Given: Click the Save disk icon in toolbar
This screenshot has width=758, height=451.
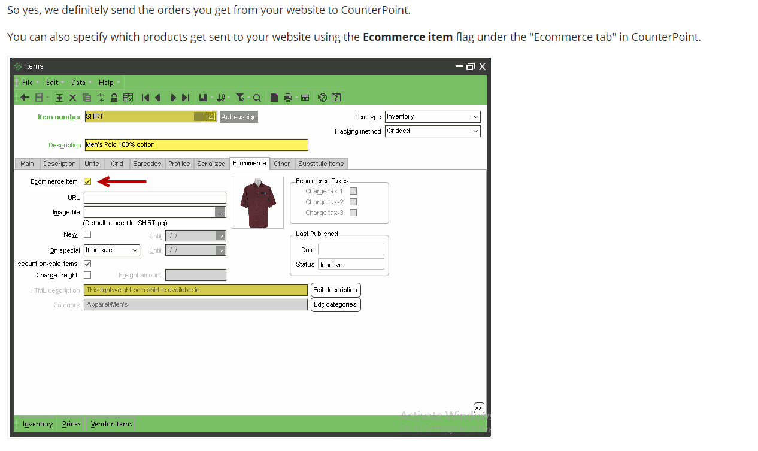Looking at the screenshot, I should pos(39,98).
